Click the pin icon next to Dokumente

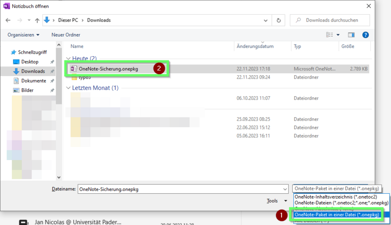click(x=52, y=81)
